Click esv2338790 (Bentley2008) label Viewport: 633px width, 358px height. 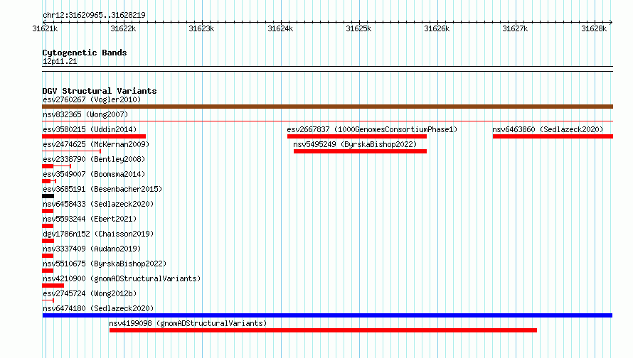(94, 159)
